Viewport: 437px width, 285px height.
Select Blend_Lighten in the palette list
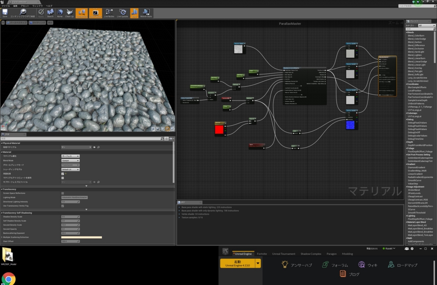pos(415,55)
